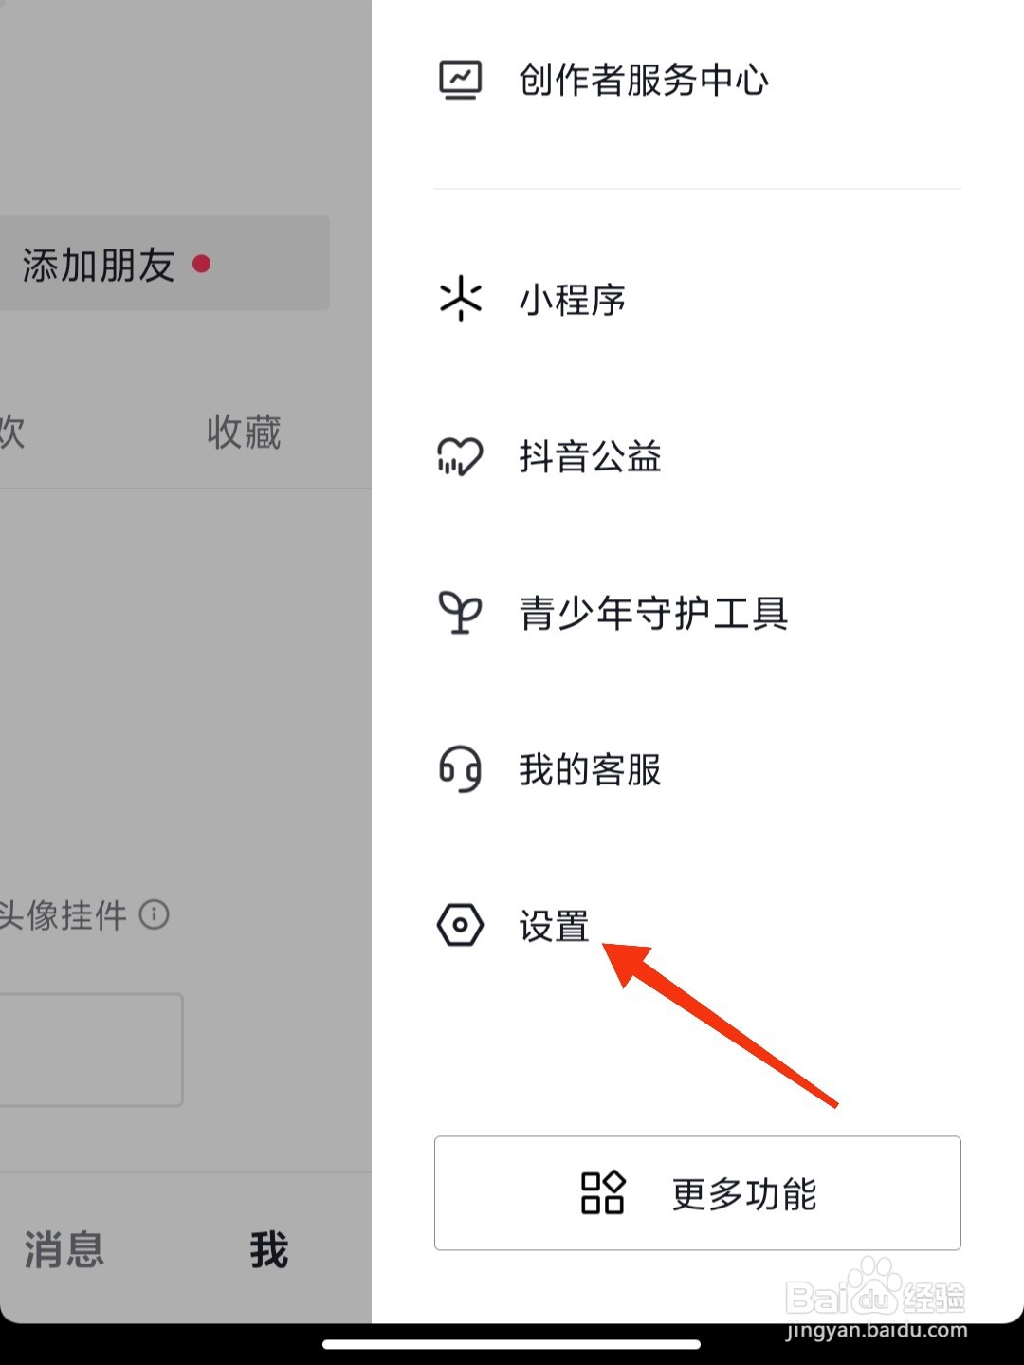This screenshot has height=1365, width=1024.
Task: Switch to the 收藏 tab
Action: [x=244, y=433]
